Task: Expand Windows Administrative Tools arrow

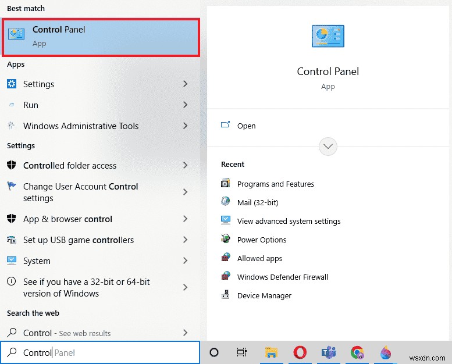Action: coord(186,126)
